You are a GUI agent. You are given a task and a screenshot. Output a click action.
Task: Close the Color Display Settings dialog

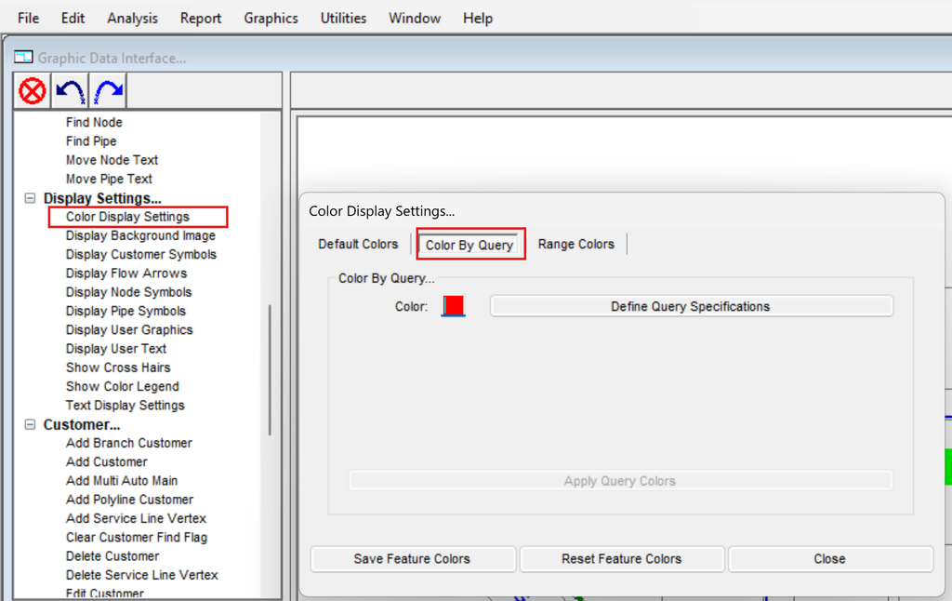830,558
